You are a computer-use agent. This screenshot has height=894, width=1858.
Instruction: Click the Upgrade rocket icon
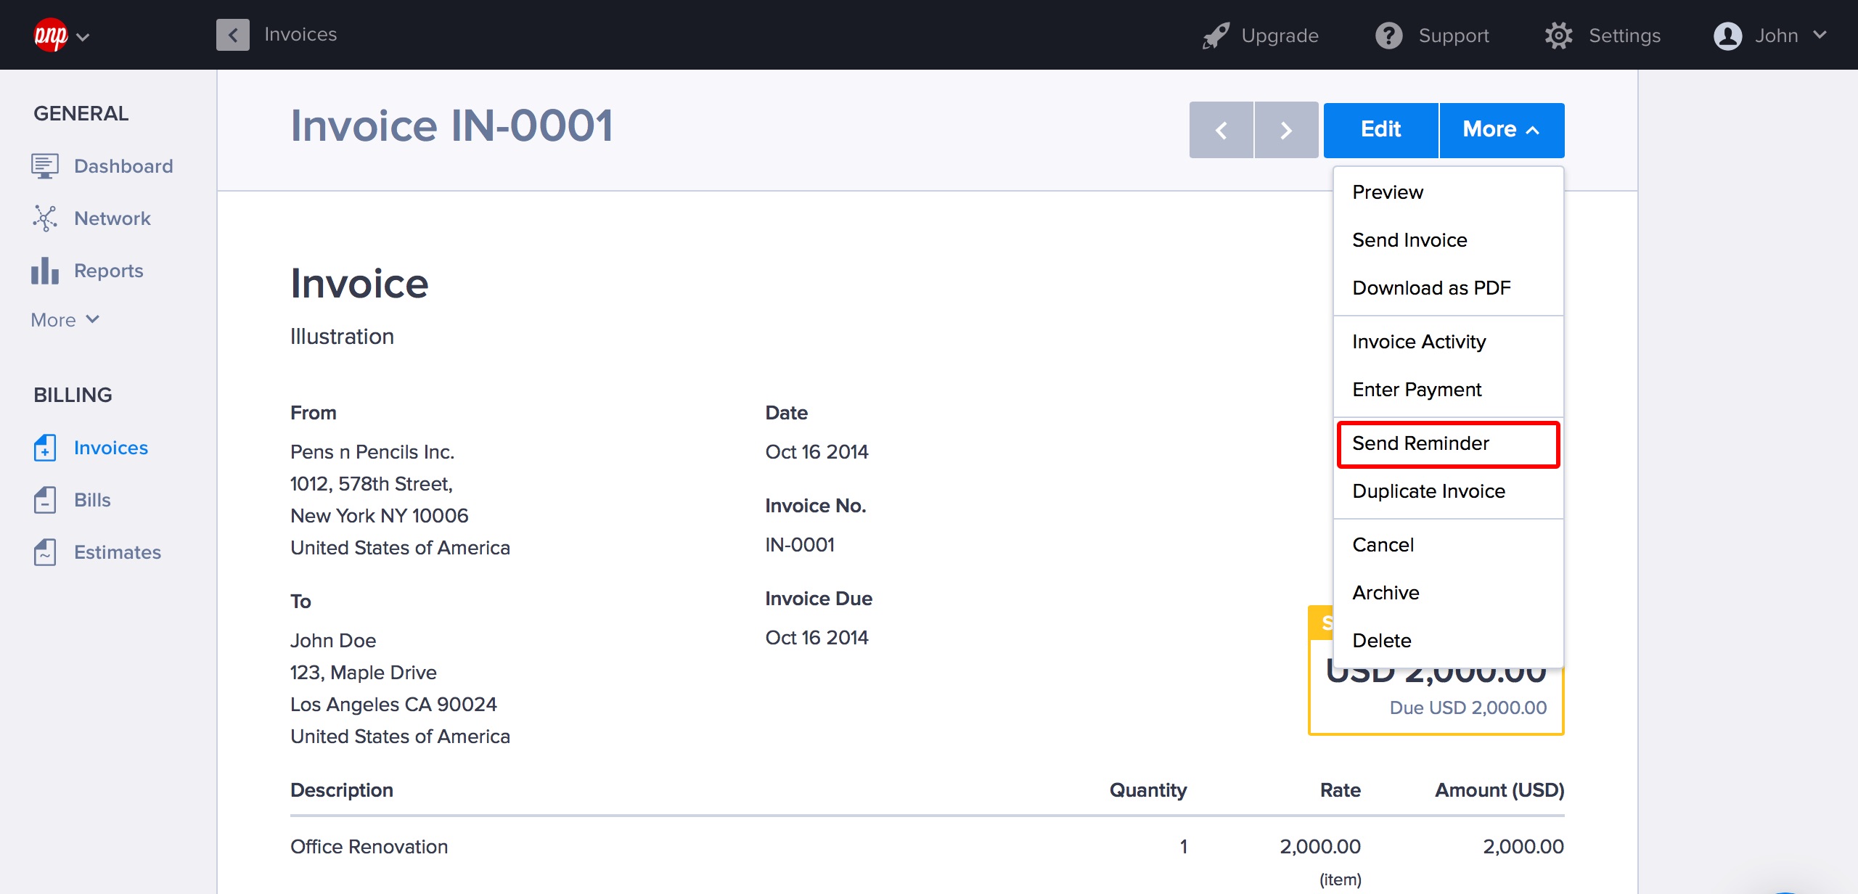point(1216,36)
